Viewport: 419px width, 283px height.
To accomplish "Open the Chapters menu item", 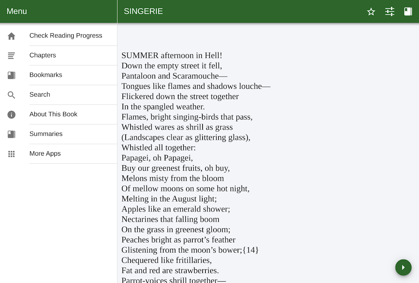I will point(43,55).
